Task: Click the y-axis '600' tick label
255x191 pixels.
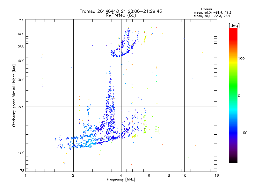Action: point(21,34)
